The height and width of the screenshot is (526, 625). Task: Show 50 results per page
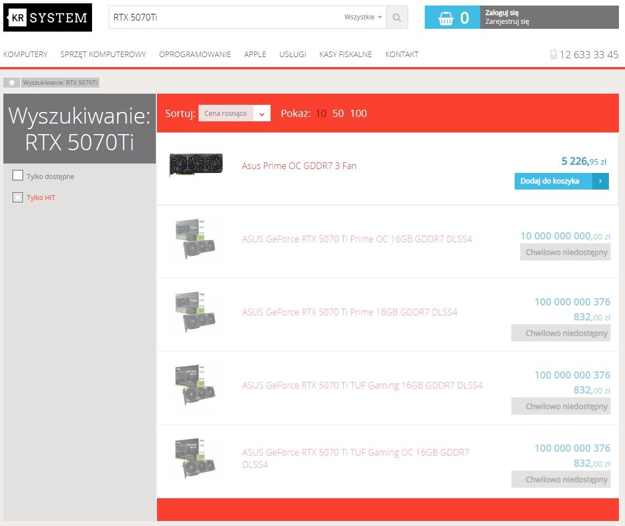click(x=338, y=114)
